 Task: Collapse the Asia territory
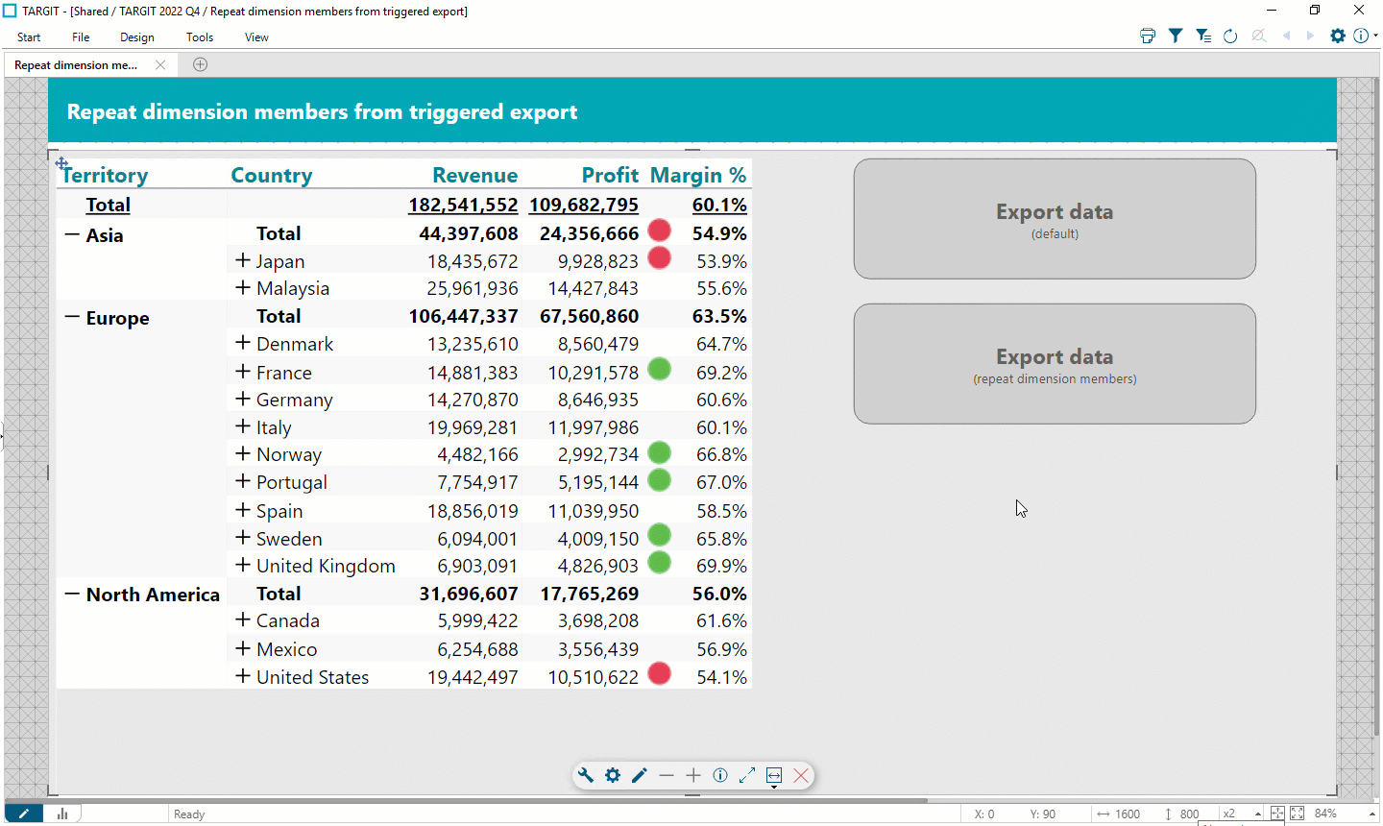pos(72,234)
